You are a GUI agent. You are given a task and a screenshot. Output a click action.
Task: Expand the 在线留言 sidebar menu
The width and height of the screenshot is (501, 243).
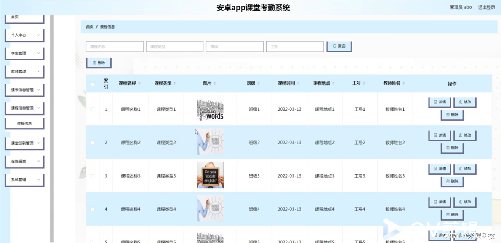[x=24, y=161]
